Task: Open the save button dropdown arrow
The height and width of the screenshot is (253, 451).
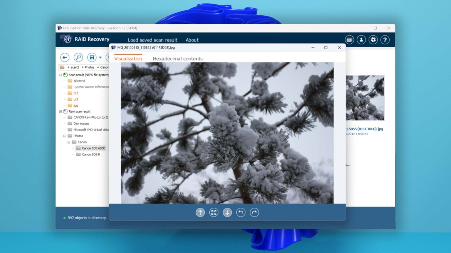Action: [x=100, y=57]
